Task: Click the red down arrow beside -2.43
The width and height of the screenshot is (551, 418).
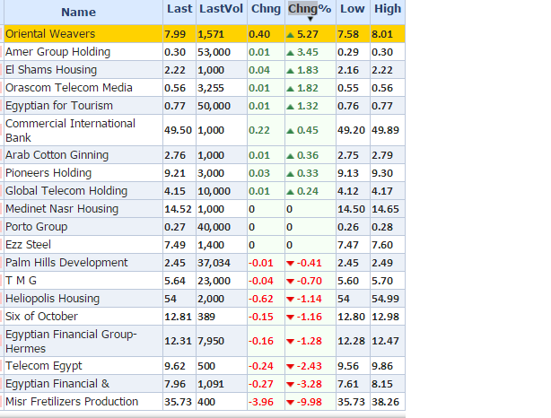Action: (290, 367)
